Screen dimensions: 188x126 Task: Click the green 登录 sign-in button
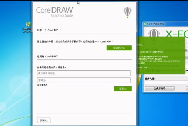(x=123, y=89)
